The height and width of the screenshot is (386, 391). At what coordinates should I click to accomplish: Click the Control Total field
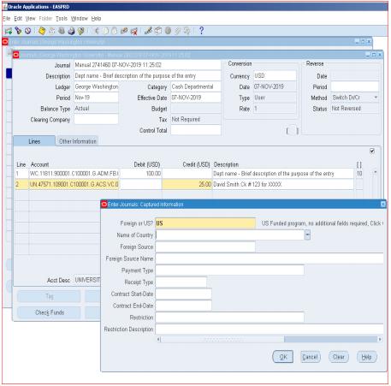tap(196, 130)
